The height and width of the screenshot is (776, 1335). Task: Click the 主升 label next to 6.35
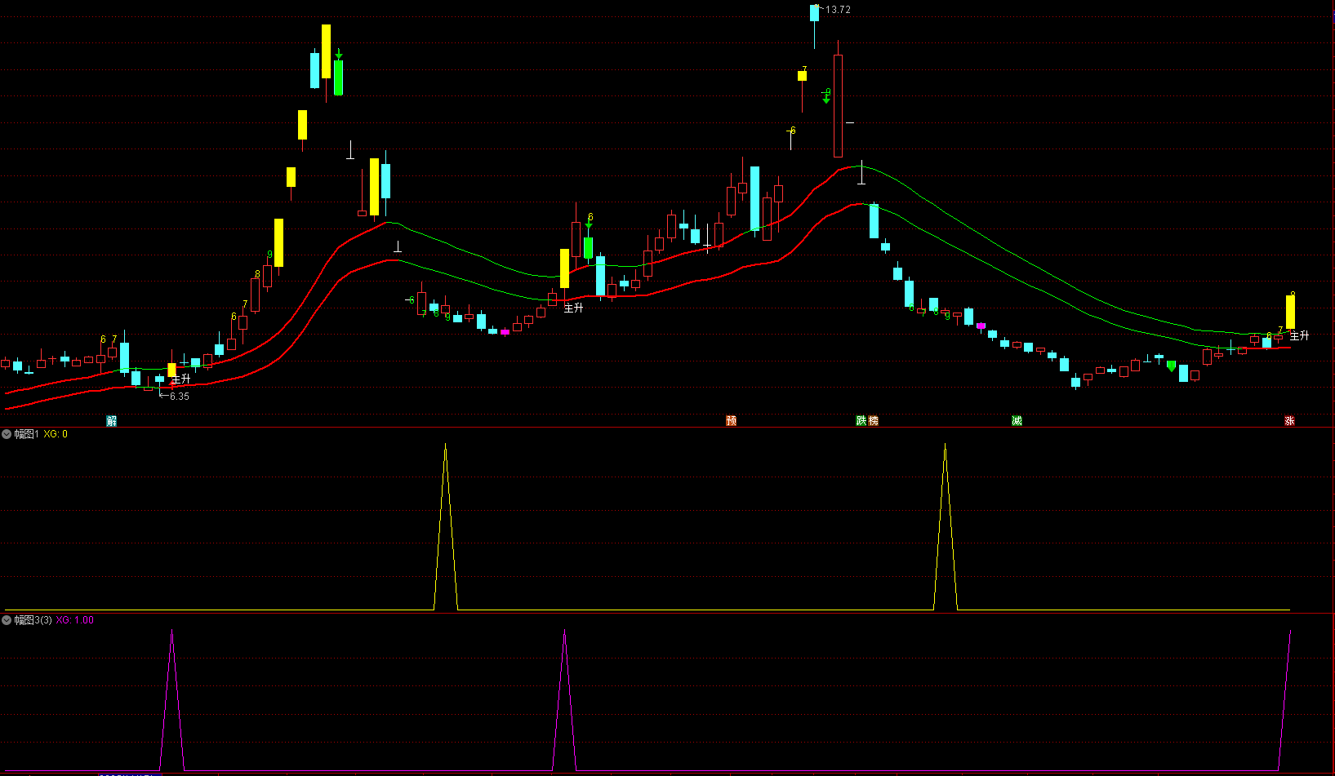pyautogui.click(x=180, y=379)
